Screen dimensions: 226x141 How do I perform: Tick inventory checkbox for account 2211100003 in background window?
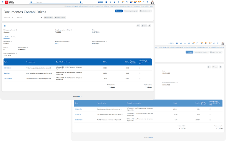tap(210, 120)
